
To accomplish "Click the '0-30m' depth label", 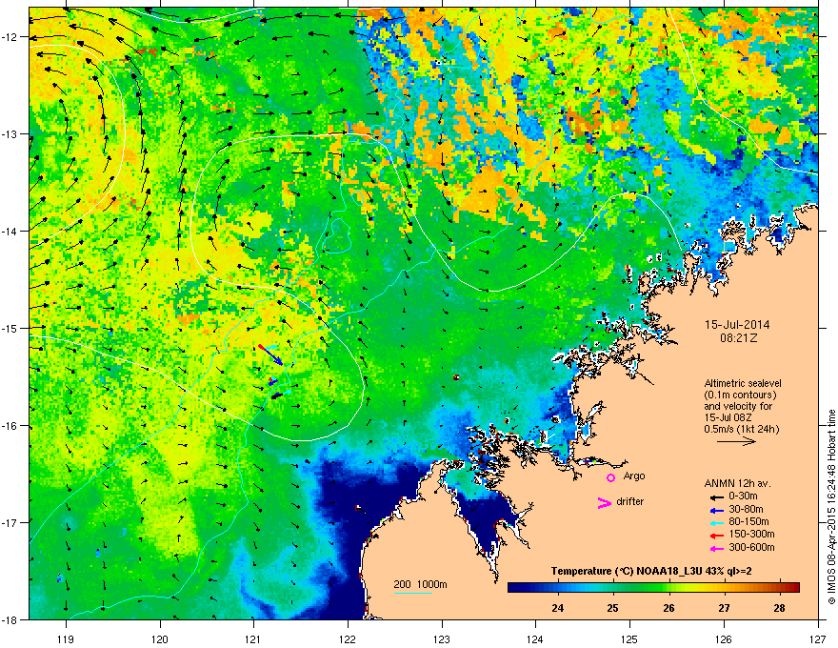I will 743,496.
